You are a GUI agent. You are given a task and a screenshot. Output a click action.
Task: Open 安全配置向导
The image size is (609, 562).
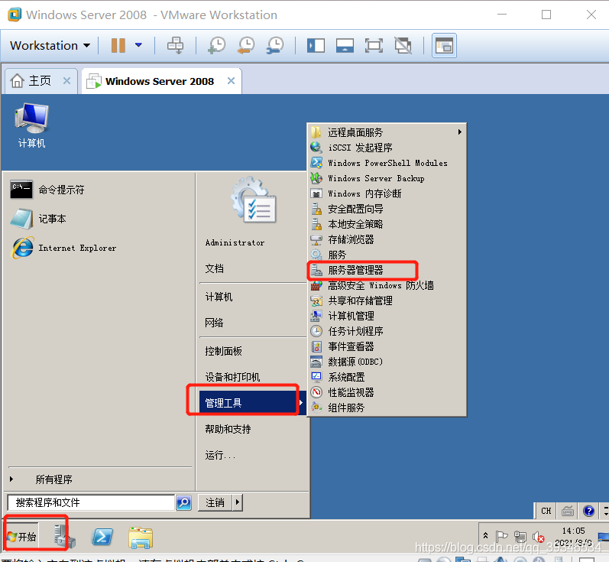tap(387, 209)
